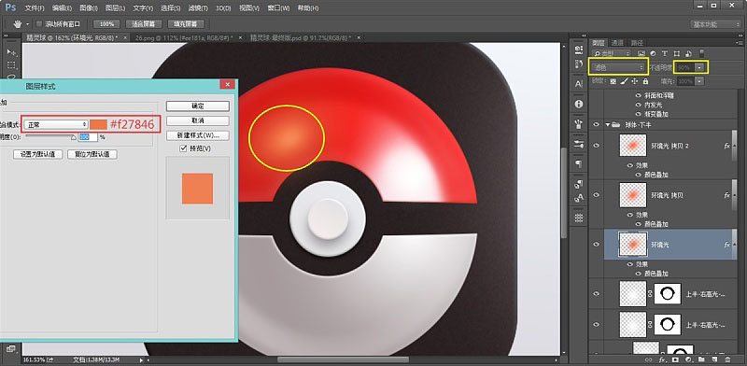This screenshot has height=366, width=747.
Task: Open the opacity dropdown arrow in layers panel
Action: click(x=698, y=67)
